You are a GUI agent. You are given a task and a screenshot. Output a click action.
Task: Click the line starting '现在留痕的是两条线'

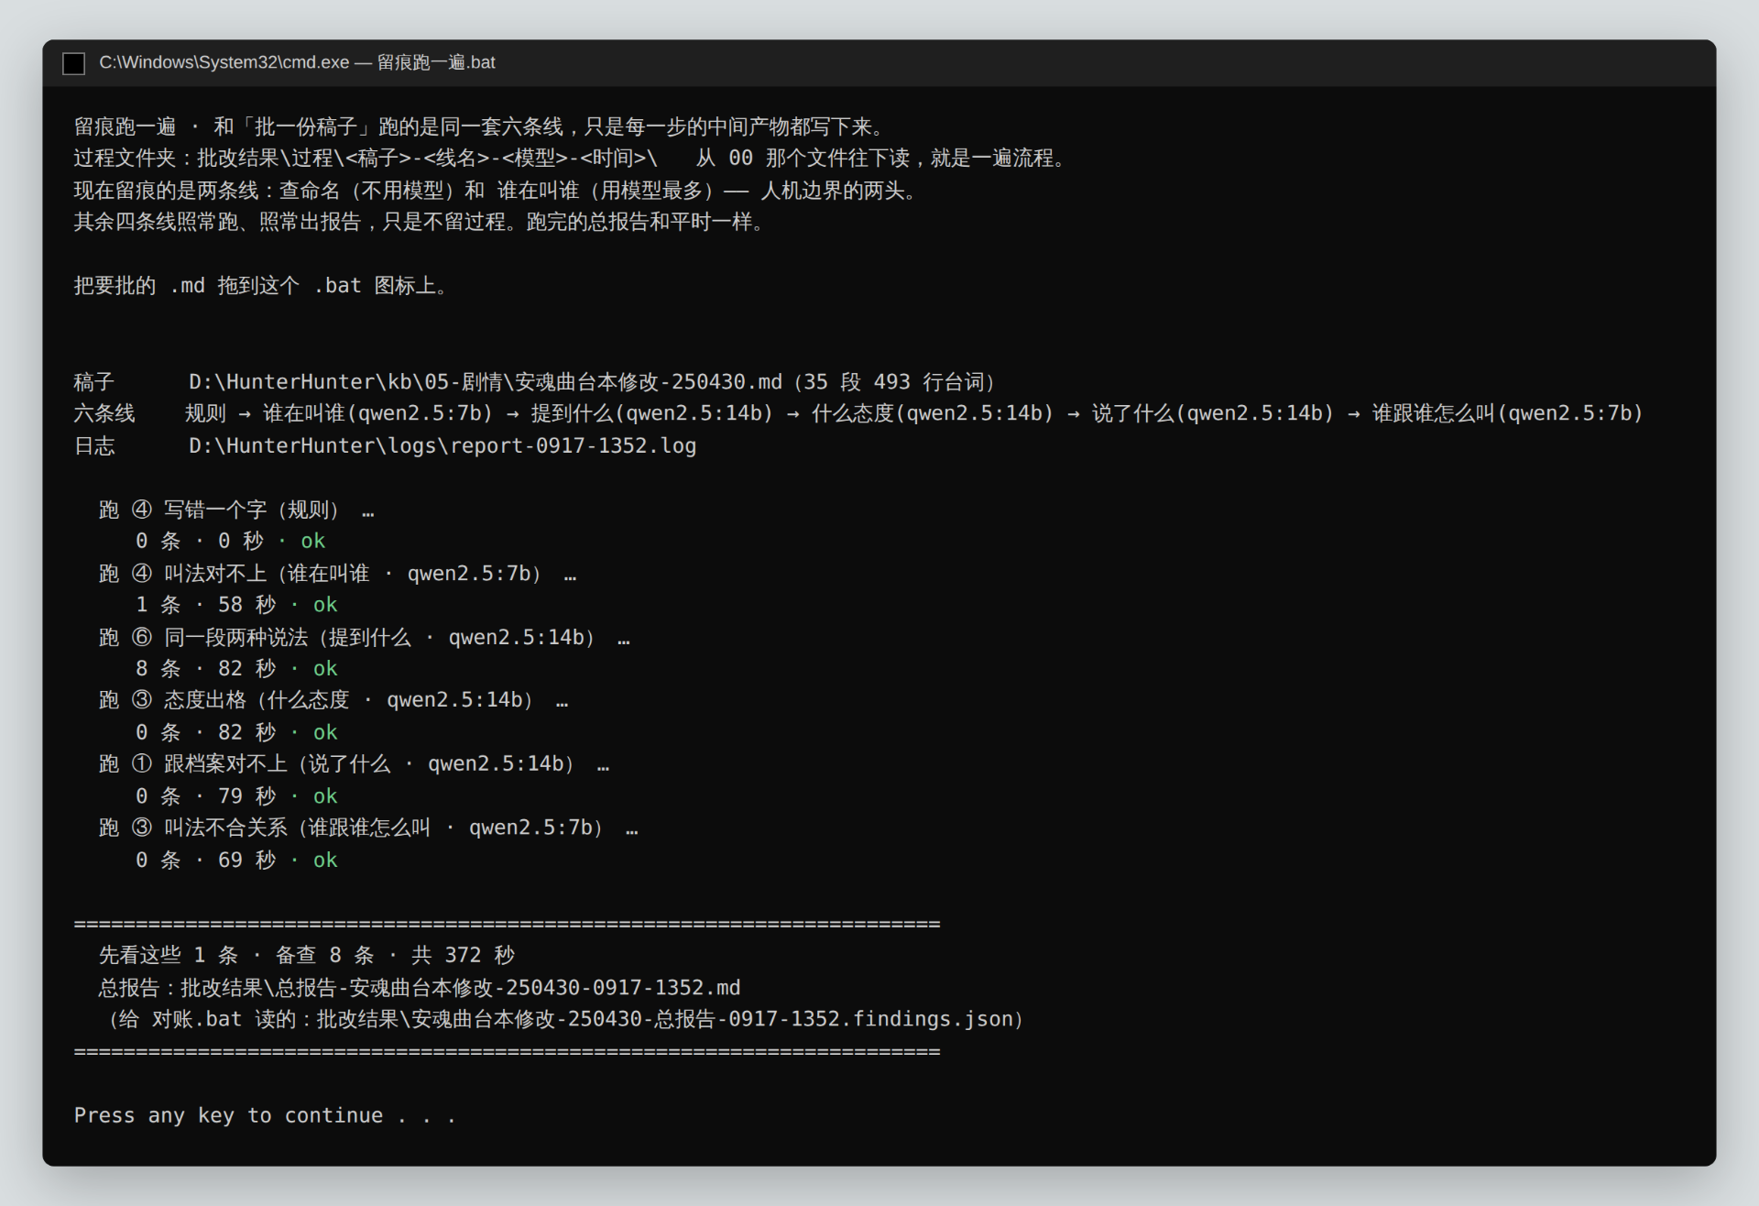pyautogui.click(x=496, y=191)
